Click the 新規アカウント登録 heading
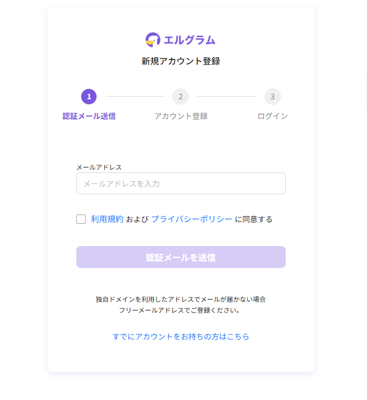The image size is (367, 400). 181,61
